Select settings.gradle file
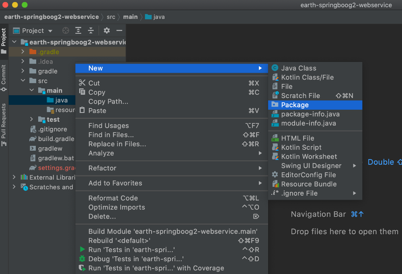 (52, 168)
